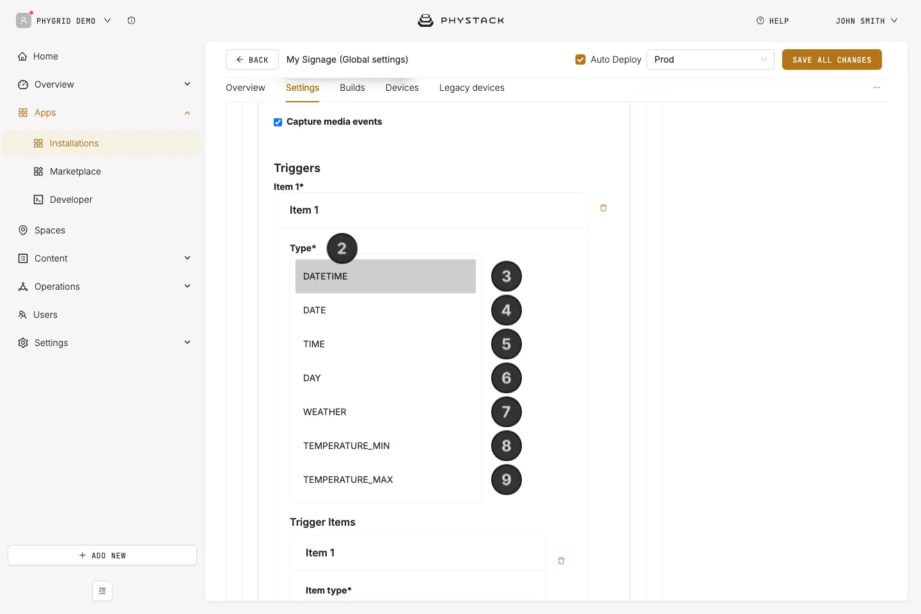This screenshot has width=921, height=614.
Task: Click the Content icon in sidebar
Action: coord(23,258)
